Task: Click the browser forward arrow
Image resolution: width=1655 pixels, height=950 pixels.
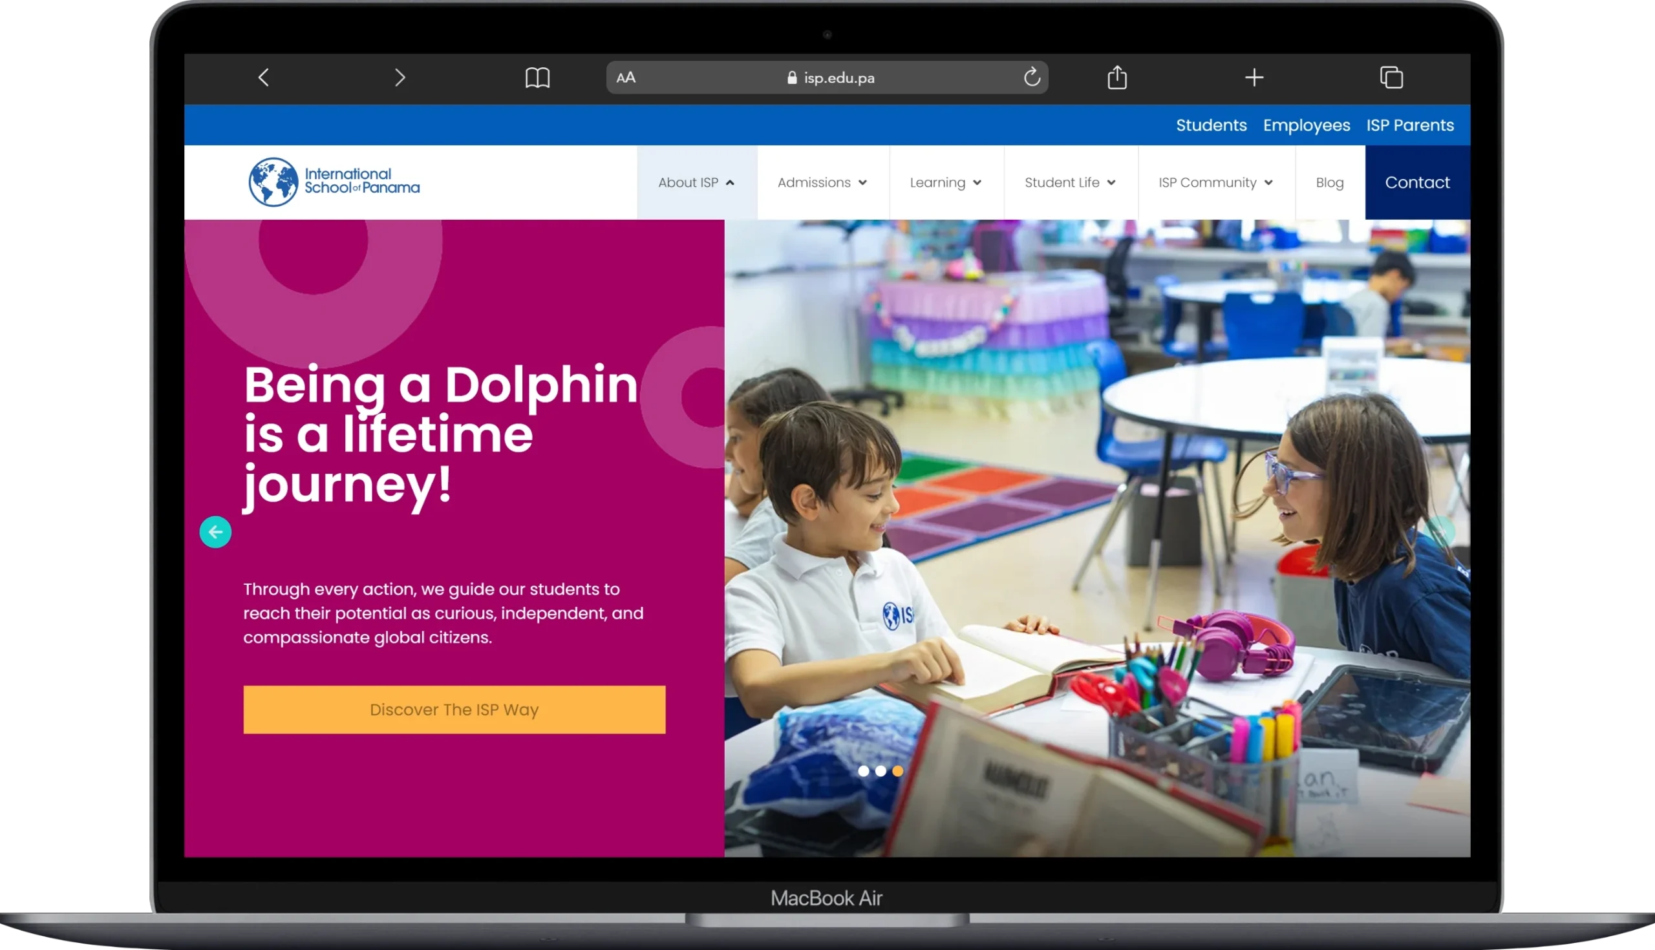Action: (400, 78)
